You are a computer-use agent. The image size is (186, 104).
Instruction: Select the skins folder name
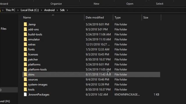click(x=31, y=75)
